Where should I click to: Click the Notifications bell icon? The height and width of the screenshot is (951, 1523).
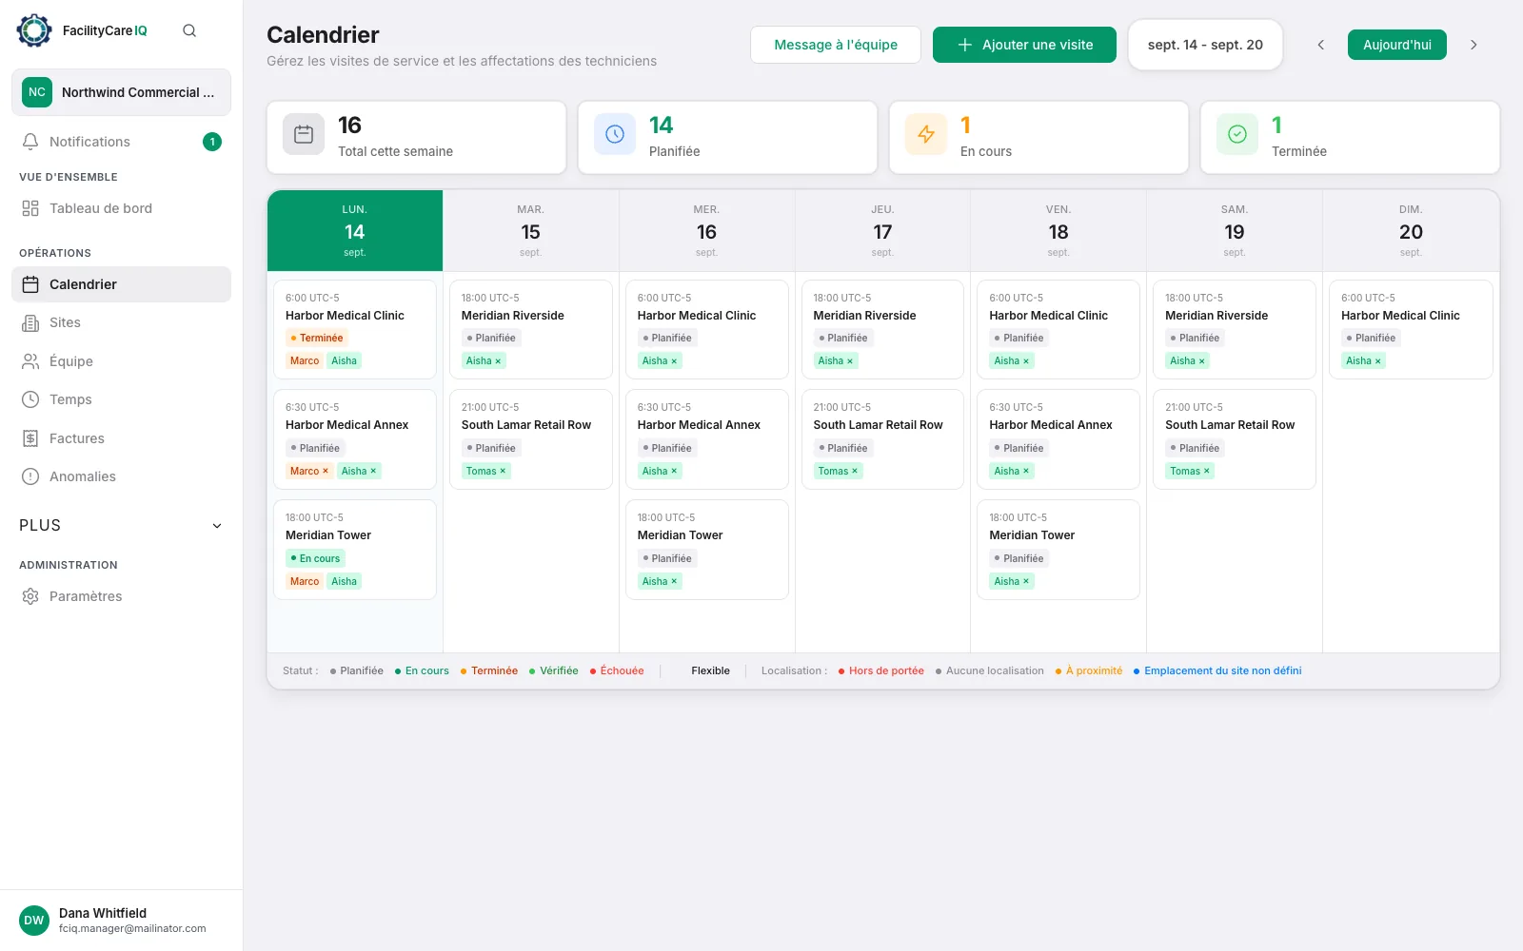tap(30, 142)
